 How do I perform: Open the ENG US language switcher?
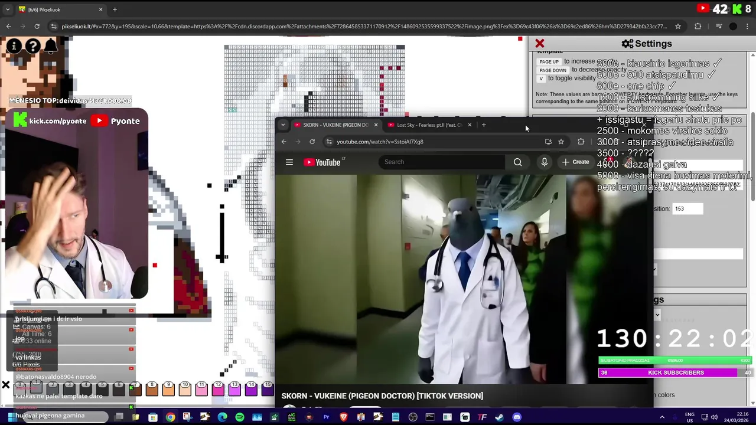(690, 417)
